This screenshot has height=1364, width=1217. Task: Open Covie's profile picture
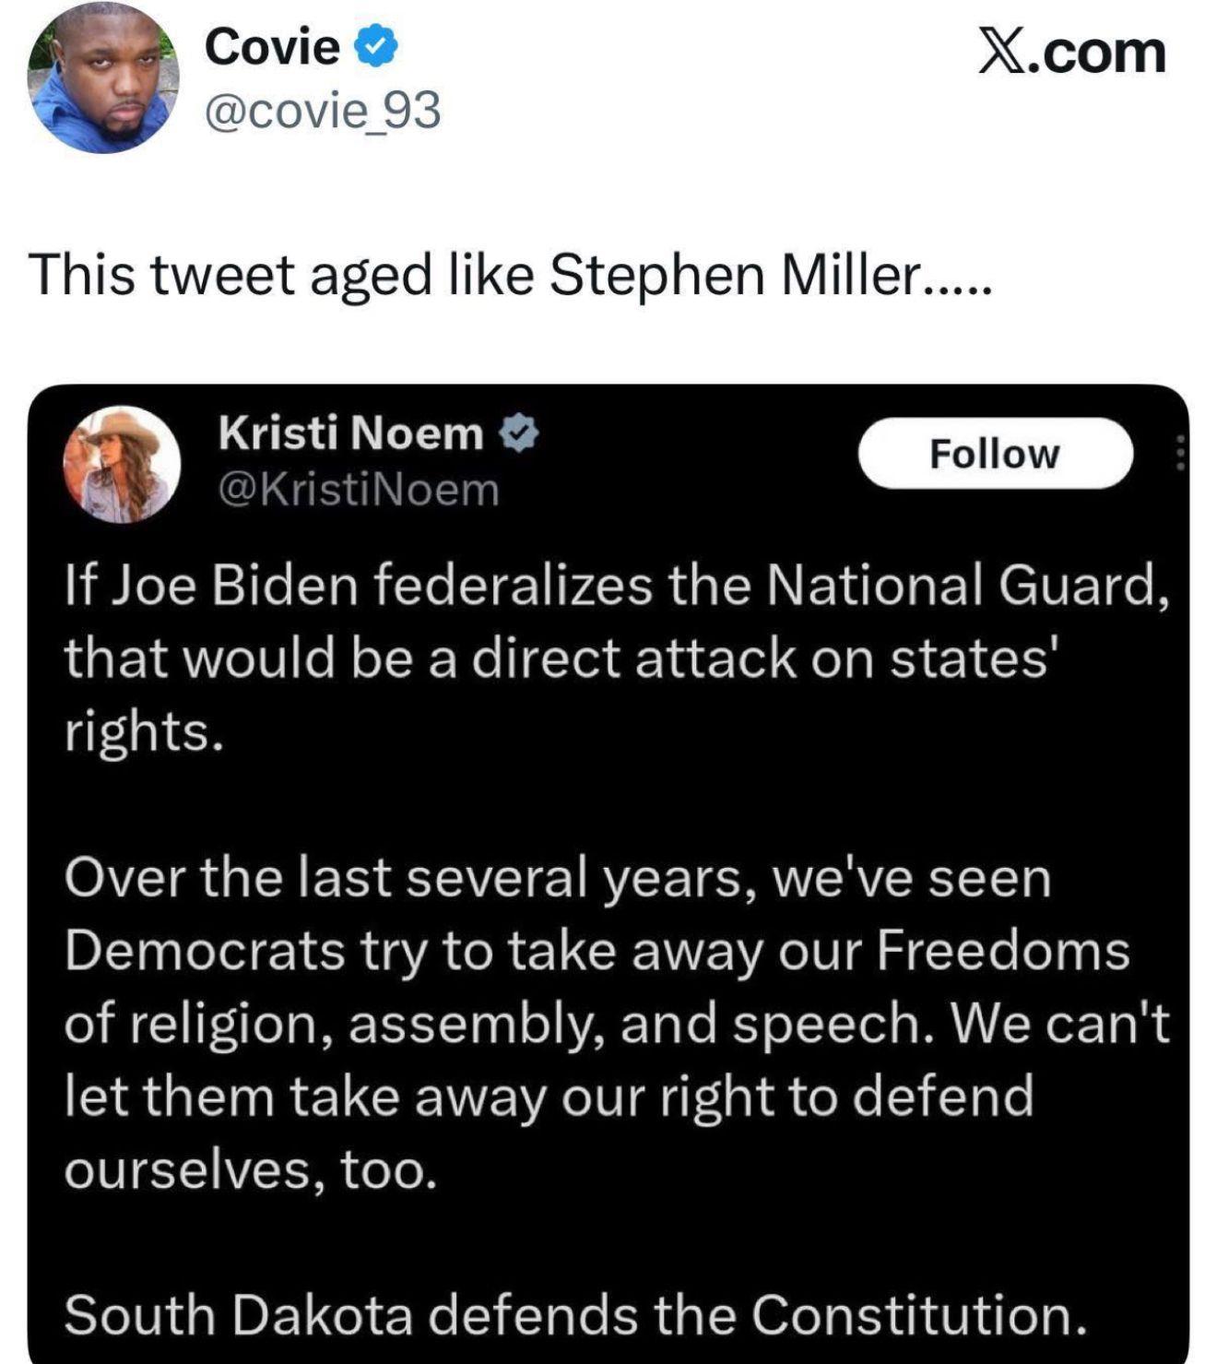tap(102, 77)
